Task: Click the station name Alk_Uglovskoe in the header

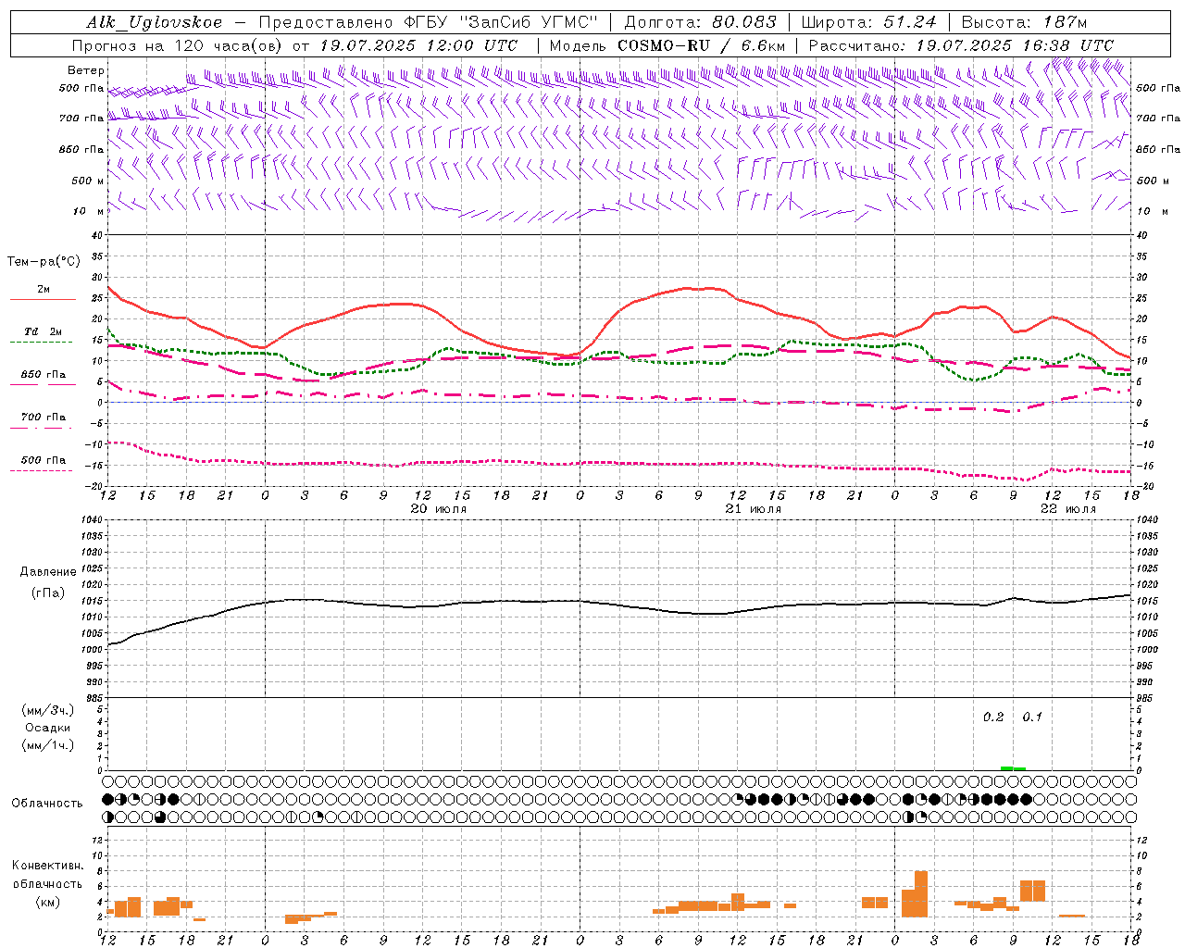Action: 155,22
